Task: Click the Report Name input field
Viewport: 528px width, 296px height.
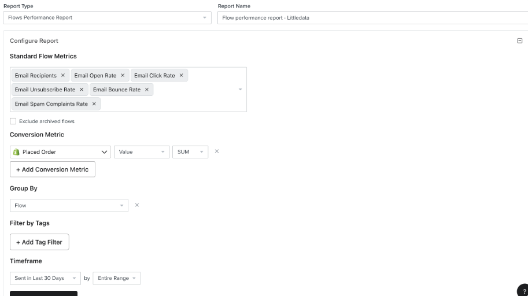Action: coord(373,17)
